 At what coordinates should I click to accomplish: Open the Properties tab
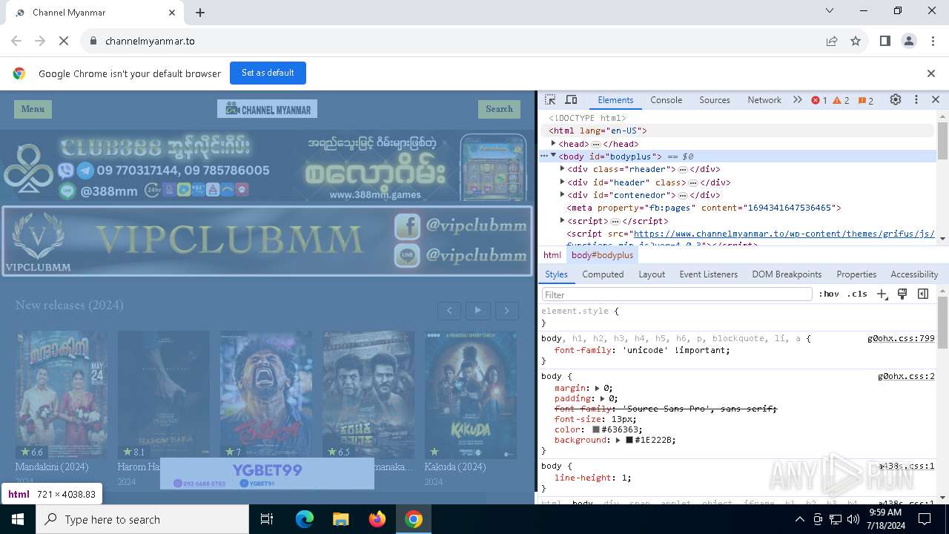856,274
